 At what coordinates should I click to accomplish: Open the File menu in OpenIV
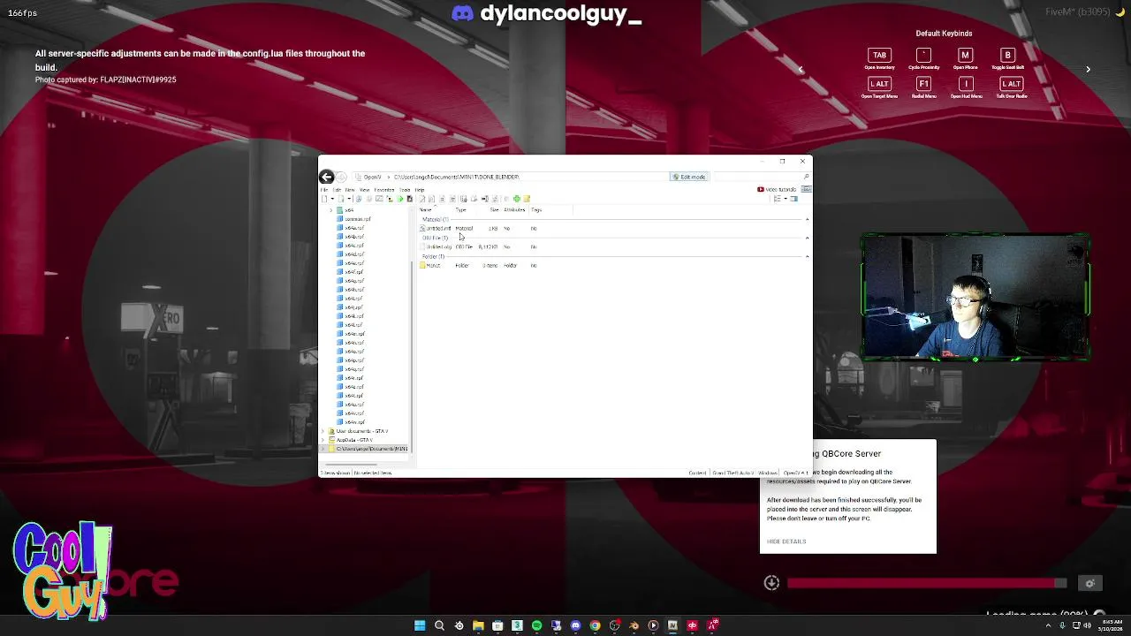(324, 190)
